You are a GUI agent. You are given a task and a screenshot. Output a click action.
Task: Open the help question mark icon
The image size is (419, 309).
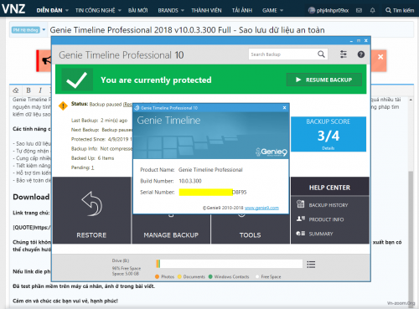pos(361,54)
